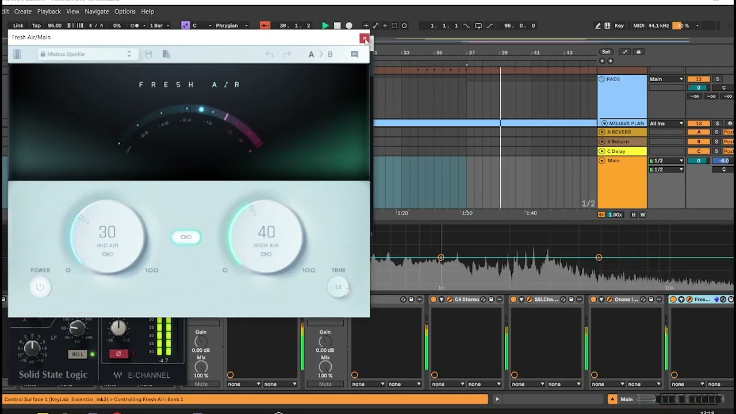Toggle the C4 Stereo device activator
Screen dimensions: 736x414
[434, 300]
